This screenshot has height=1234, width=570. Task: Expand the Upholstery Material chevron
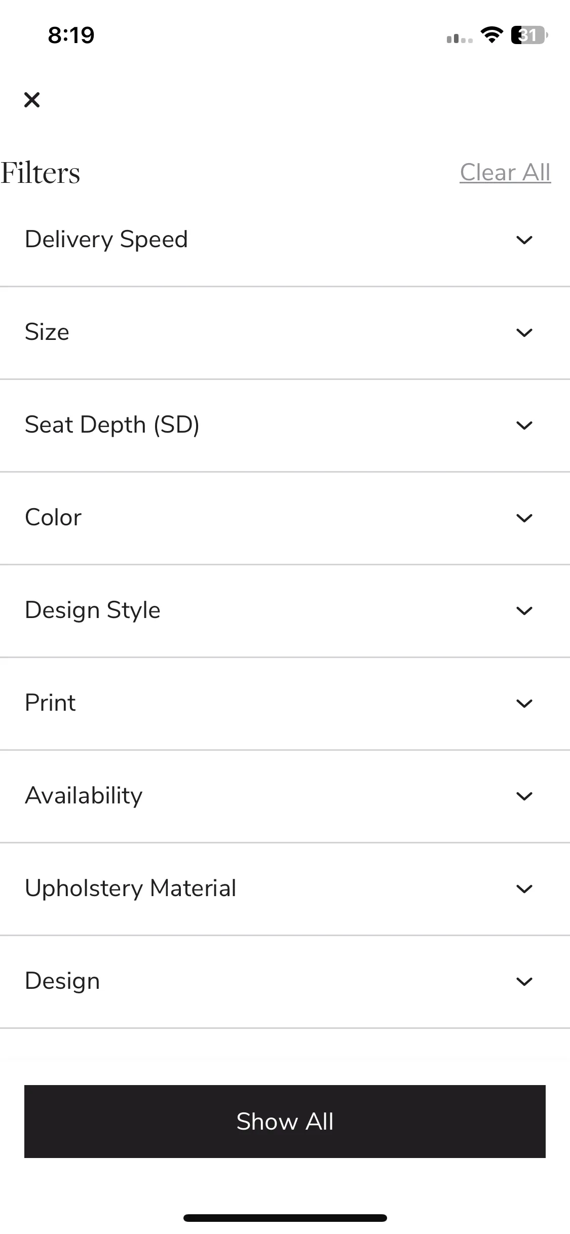[x=524, y=889]
